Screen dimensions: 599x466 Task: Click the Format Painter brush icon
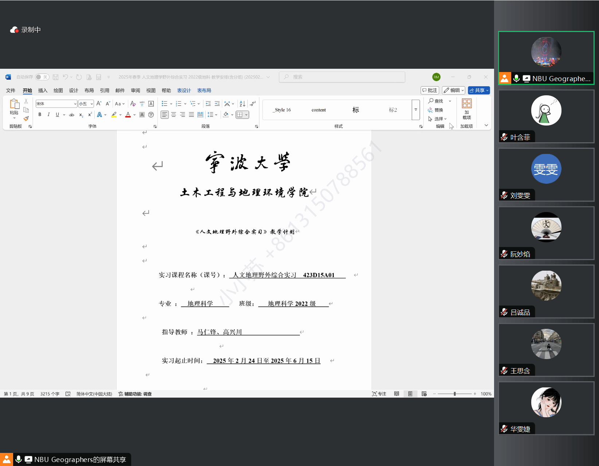click(26, 119)
